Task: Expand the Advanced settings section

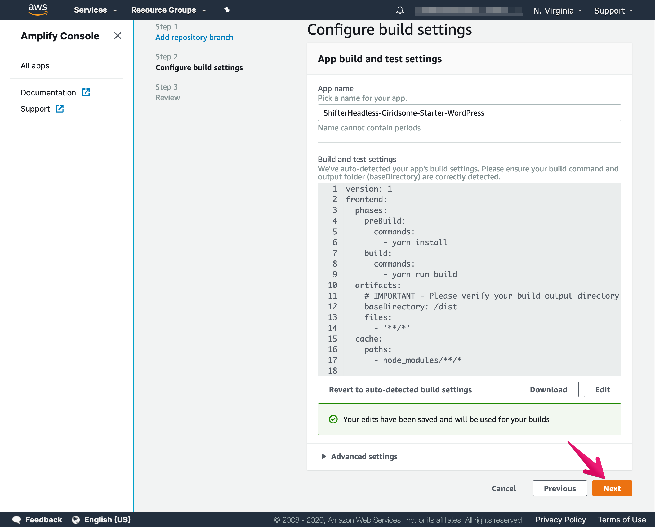Action: [x=359, y=456]
